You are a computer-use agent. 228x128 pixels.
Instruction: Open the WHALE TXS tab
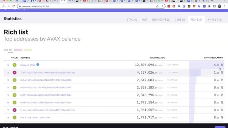point(214,20)
